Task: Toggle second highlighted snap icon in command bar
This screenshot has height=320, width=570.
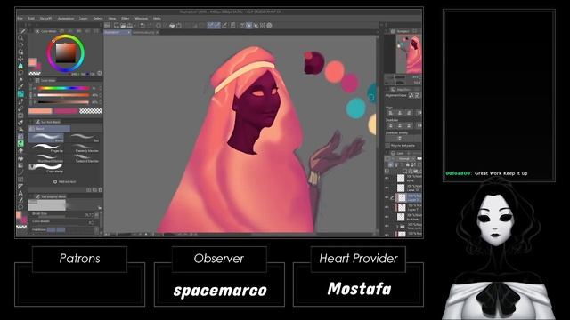Action: (x=217, y=26)
